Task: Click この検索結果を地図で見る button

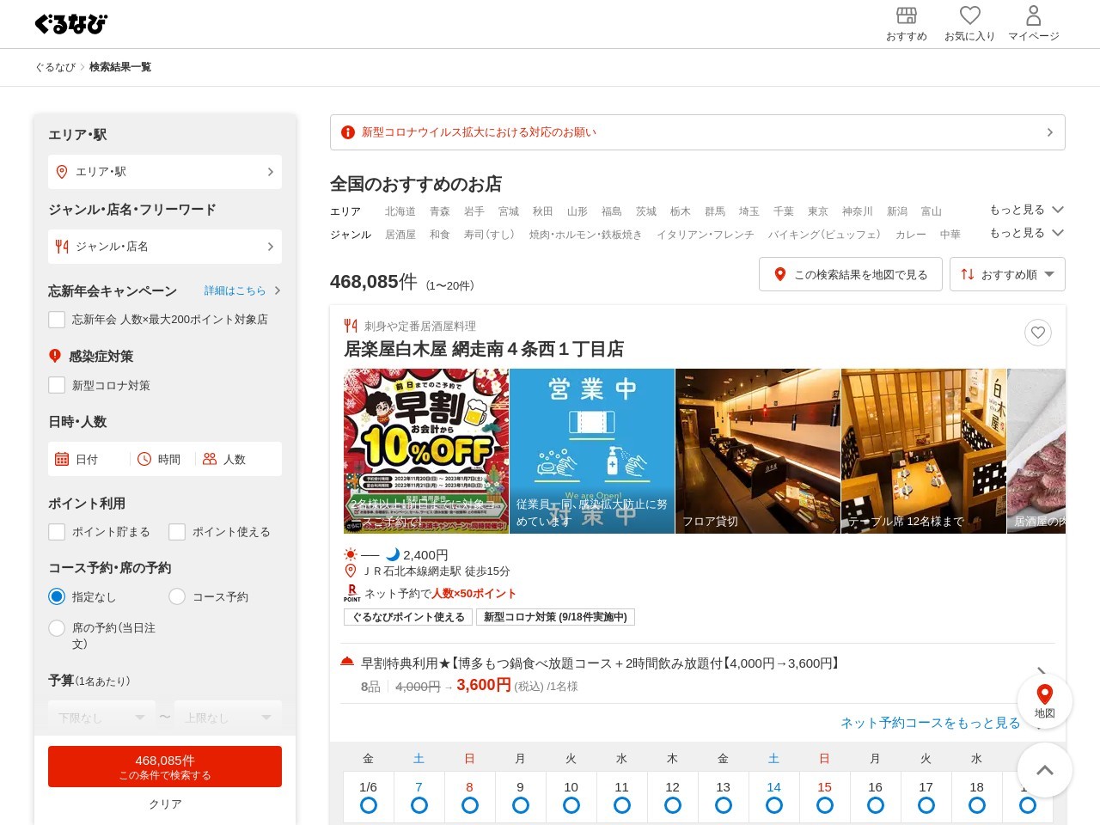Action: (x=851, y=274)
